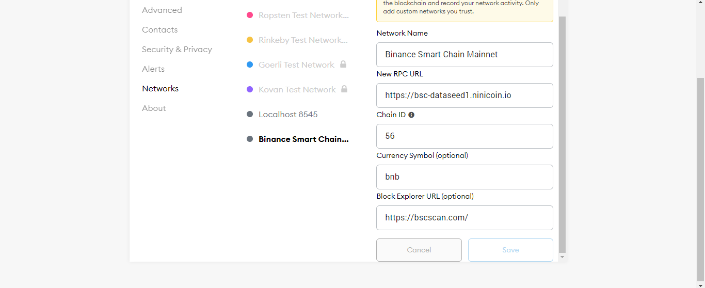Click the blue Goerli network dot

click(250, 65)
